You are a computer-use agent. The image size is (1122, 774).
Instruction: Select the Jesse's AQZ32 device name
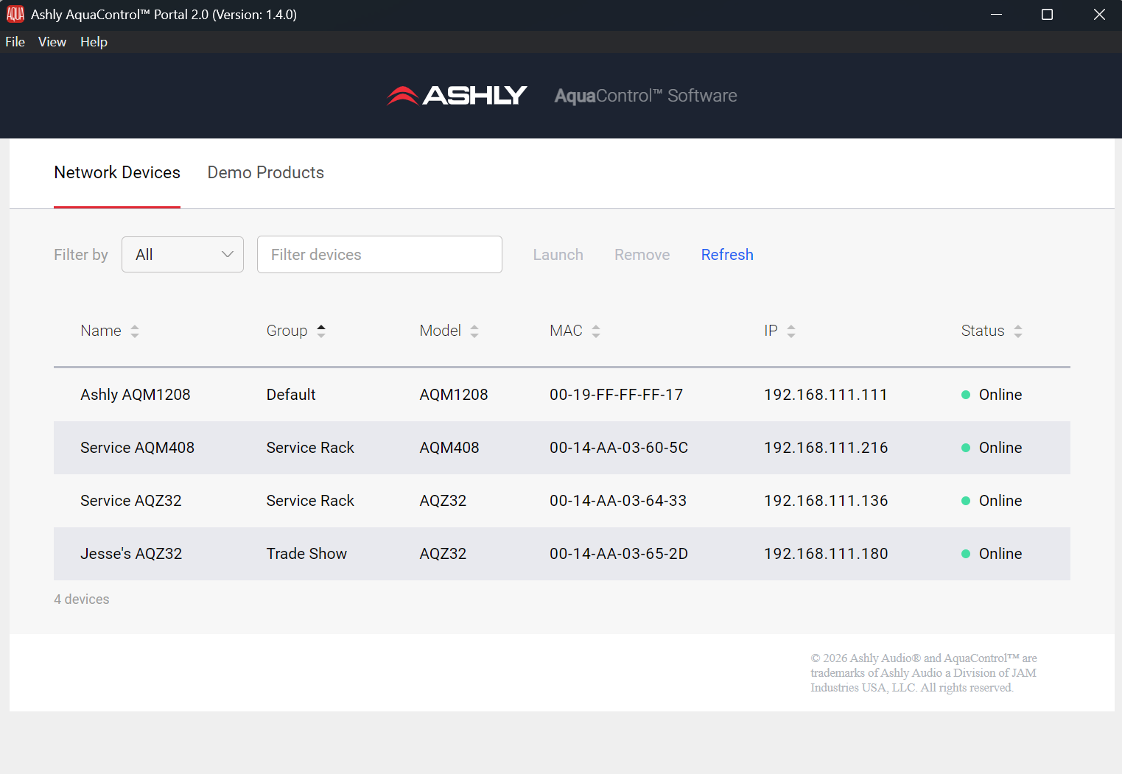[x=131, y=554]
